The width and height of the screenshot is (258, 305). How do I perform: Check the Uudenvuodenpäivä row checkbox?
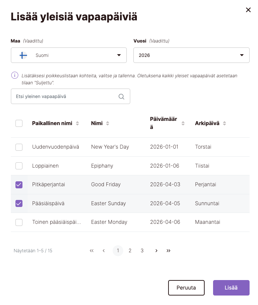point(19,147)
